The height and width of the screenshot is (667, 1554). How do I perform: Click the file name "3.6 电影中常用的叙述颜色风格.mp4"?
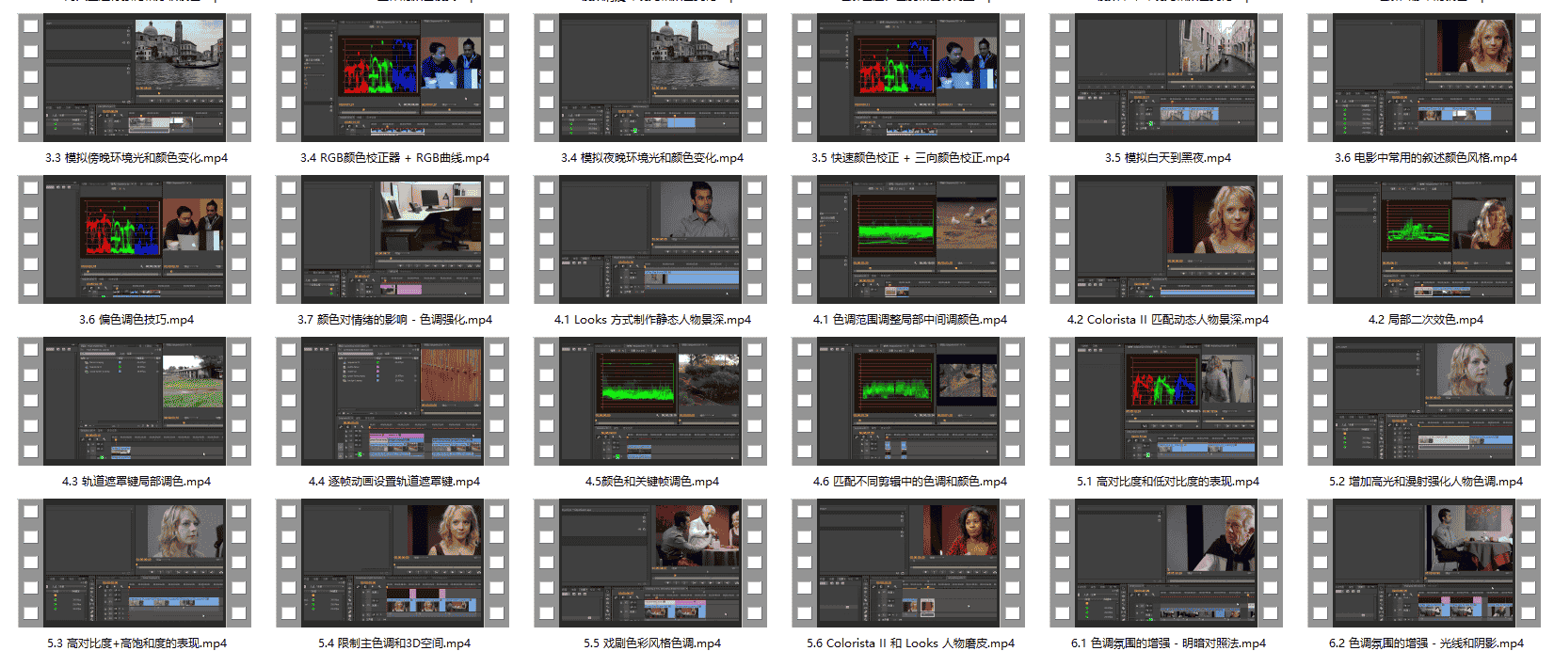click(x=1426, y=158)
